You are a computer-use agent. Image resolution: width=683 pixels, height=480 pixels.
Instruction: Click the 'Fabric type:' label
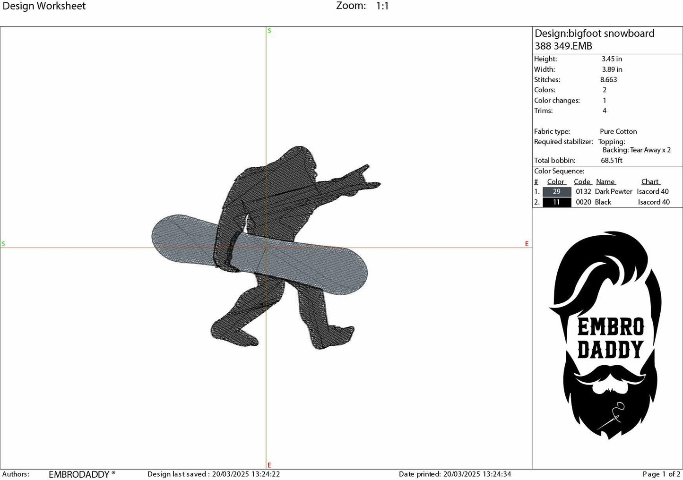[x=552, y=132]
